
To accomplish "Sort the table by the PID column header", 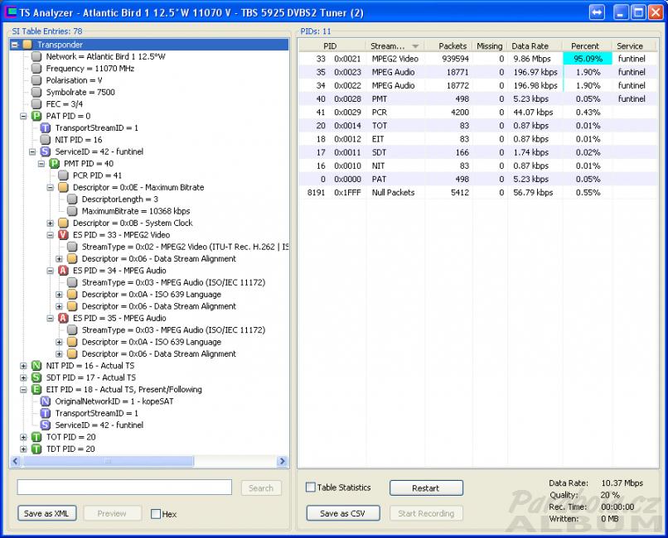I will [x=332, y=46].
